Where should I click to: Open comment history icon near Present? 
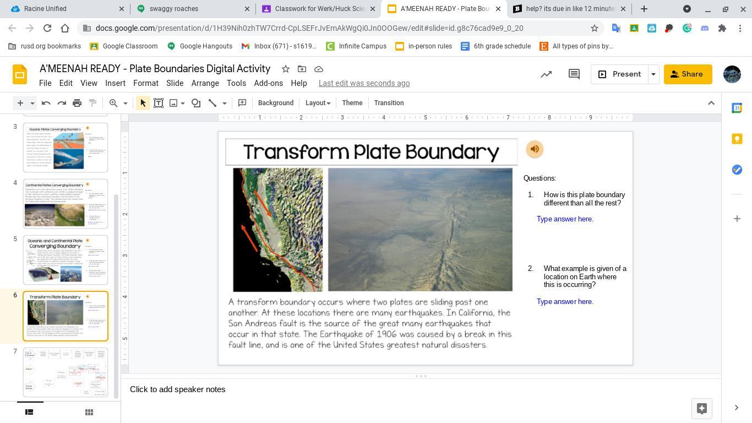coord(574,74)
